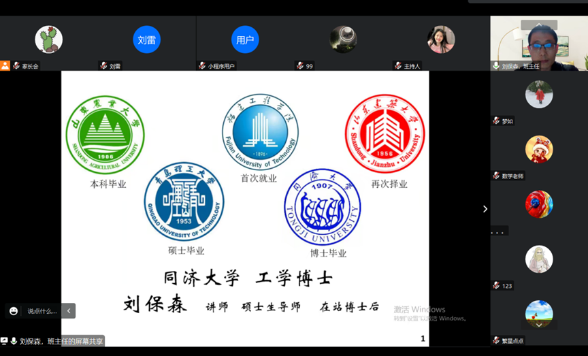588x356 pixels.
Task: Click the mic icon next to 刘保森 video name
Action: [x=496, y=66]
